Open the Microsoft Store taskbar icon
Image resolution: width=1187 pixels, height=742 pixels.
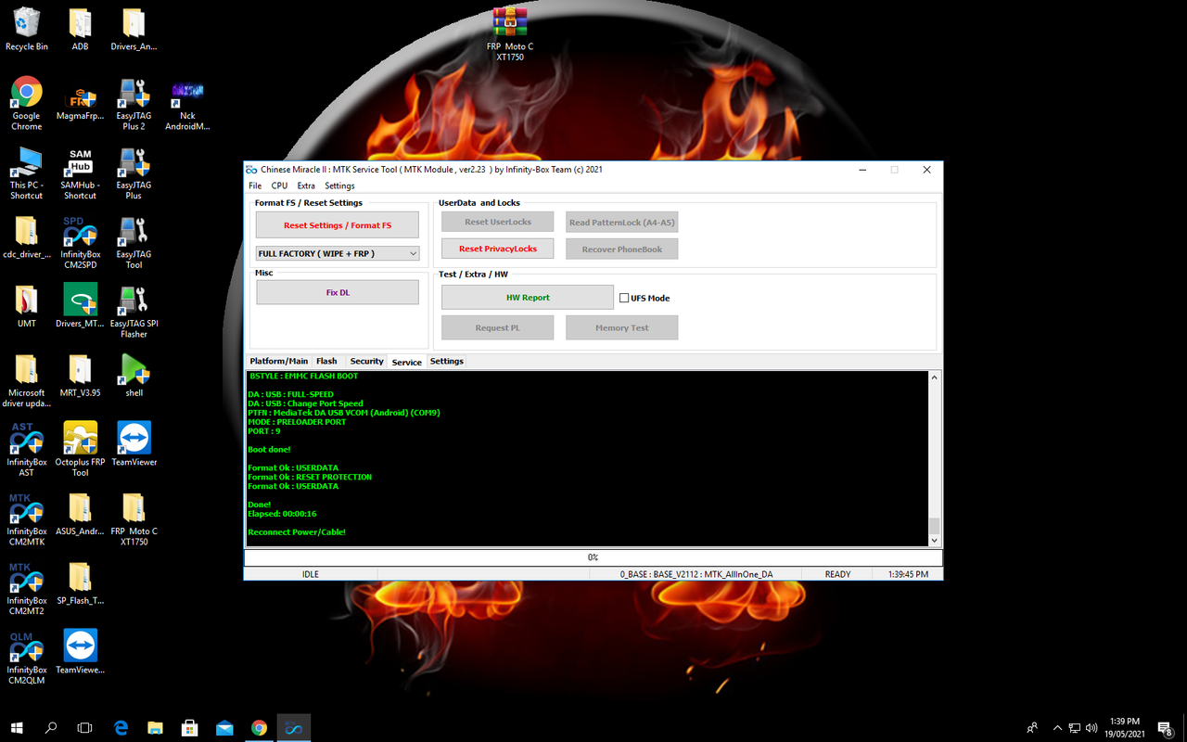(190, 728)
